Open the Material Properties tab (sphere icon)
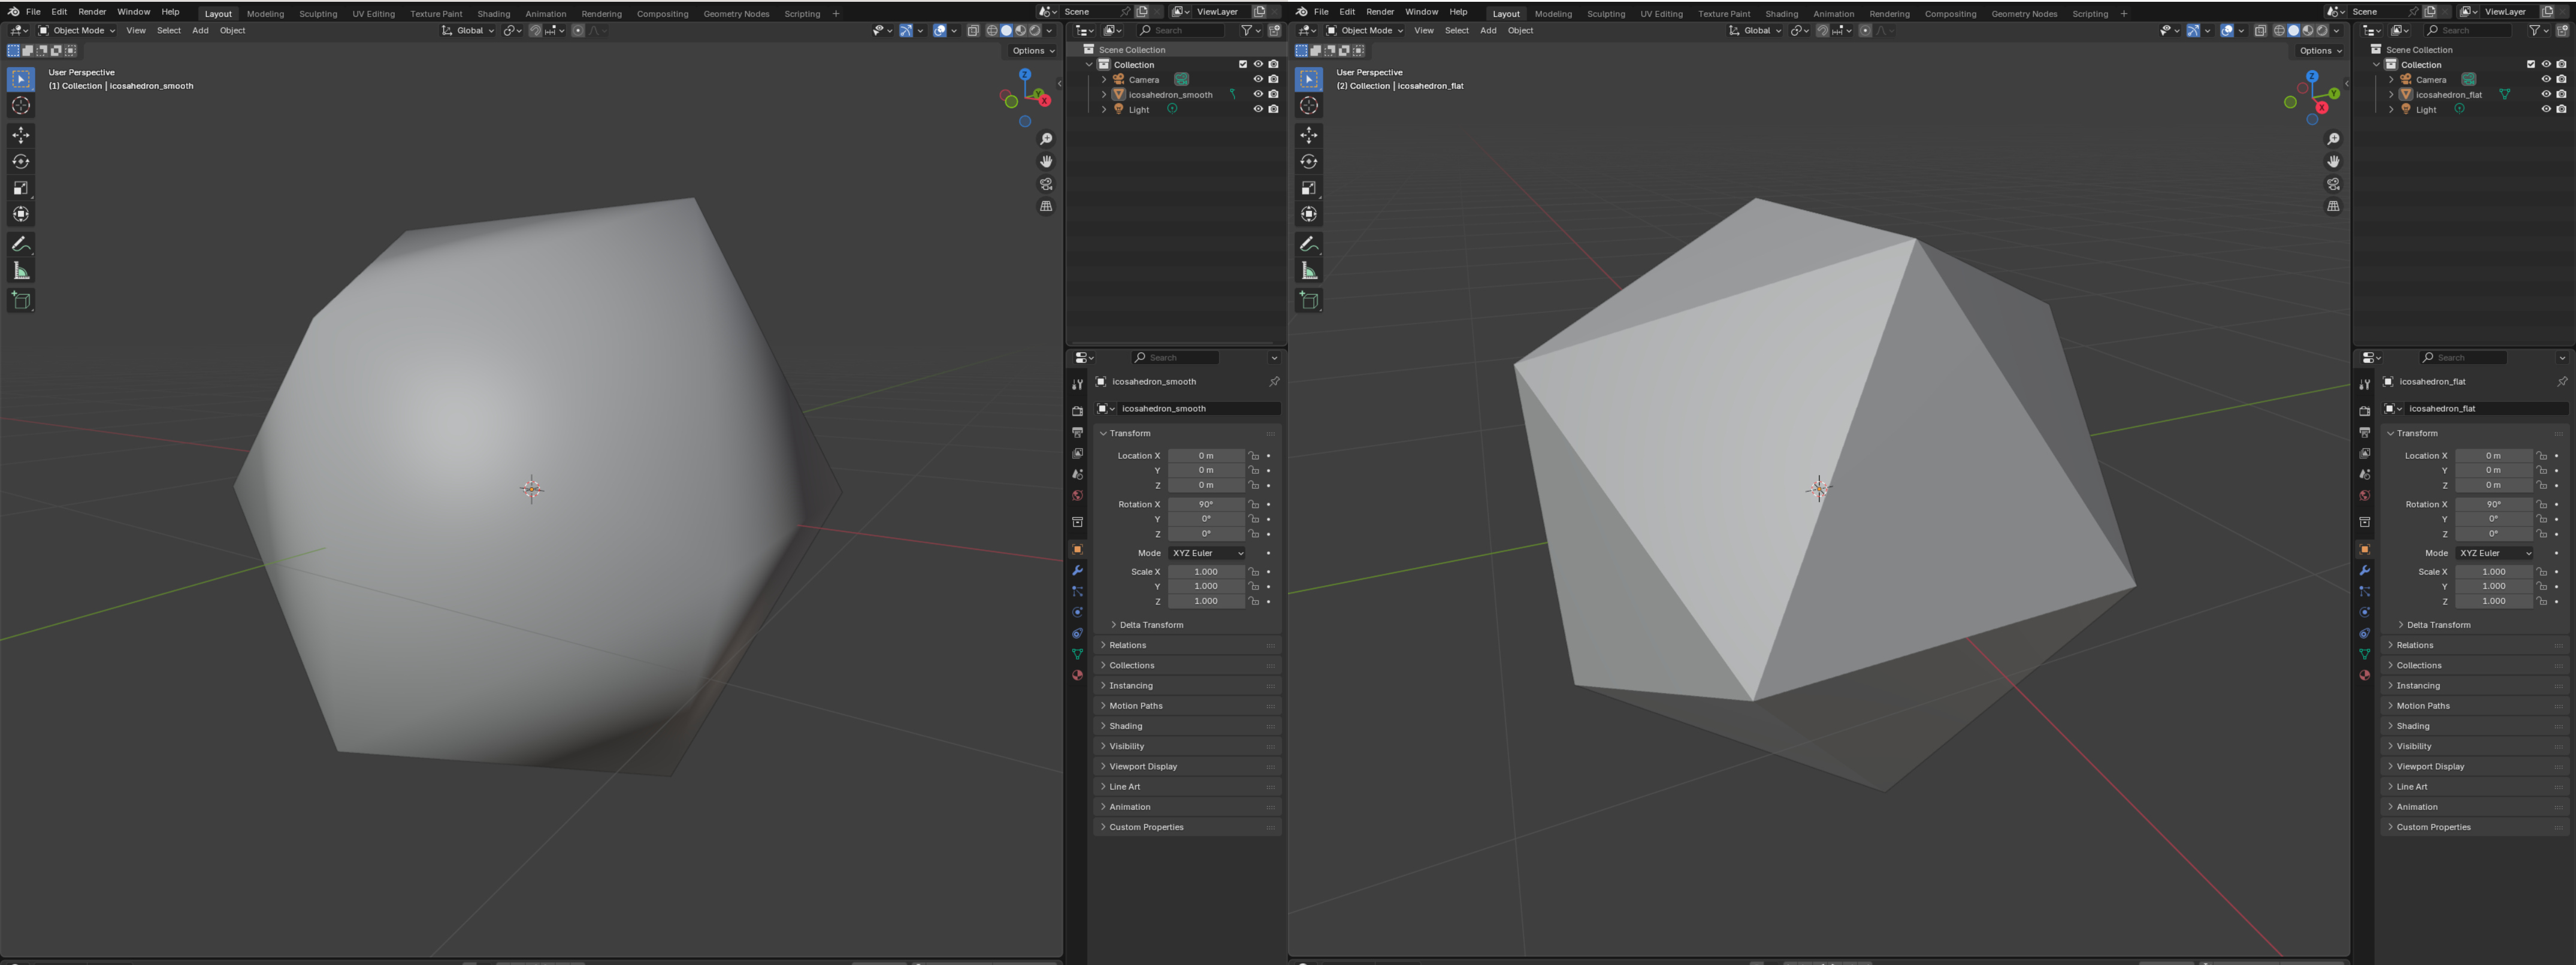Screen dimensions: 2576x965 1078,675
